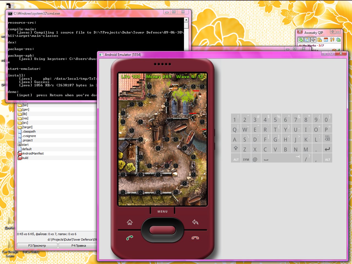Select the .project file icon

[20, 140]
